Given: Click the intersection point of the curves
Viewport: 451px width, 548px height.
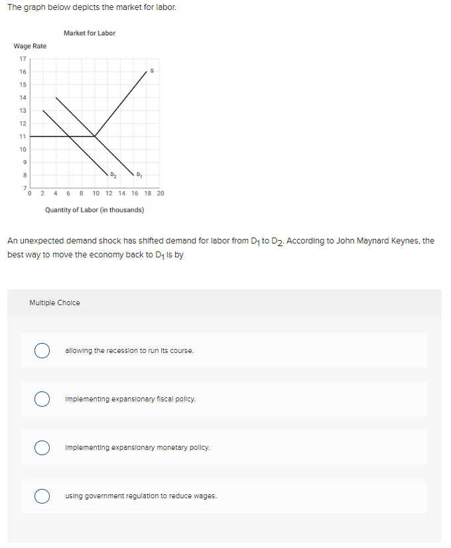Looking at the screenshot, I should click(95, 137).
